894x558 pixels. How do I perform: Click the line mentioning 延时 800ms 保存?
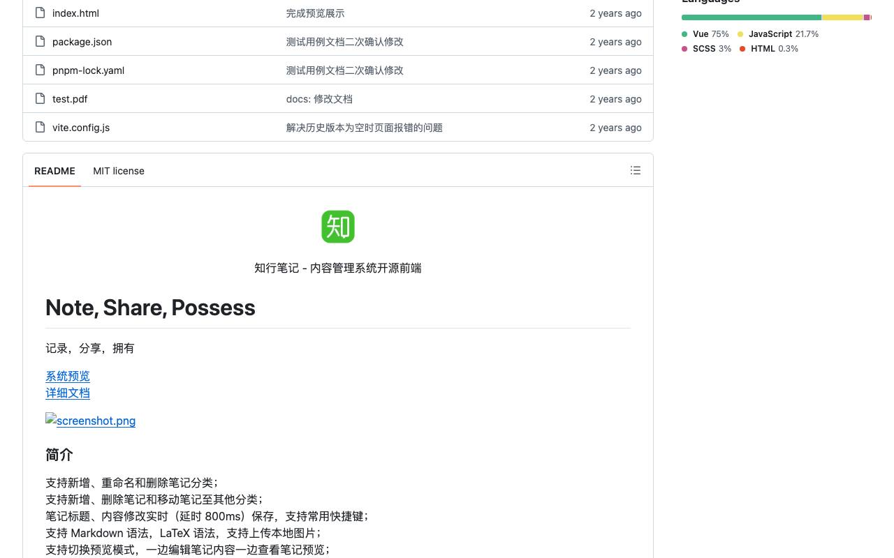207,516
